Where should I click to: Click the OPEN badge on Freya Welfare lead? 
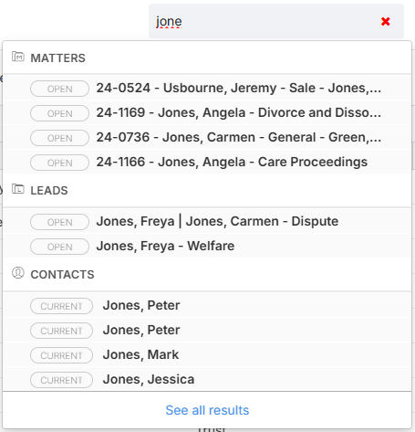59,247
